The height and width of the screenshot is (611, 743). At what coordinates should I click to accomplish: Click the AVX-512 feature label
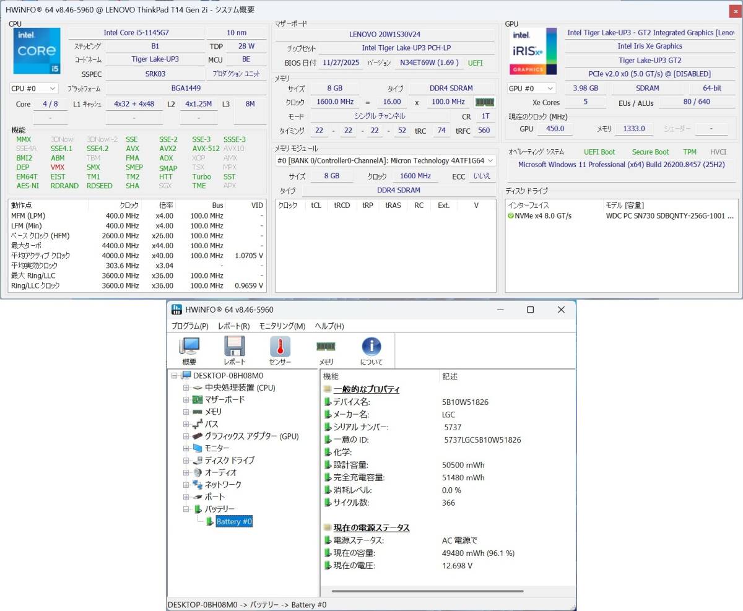click(206, 149)
